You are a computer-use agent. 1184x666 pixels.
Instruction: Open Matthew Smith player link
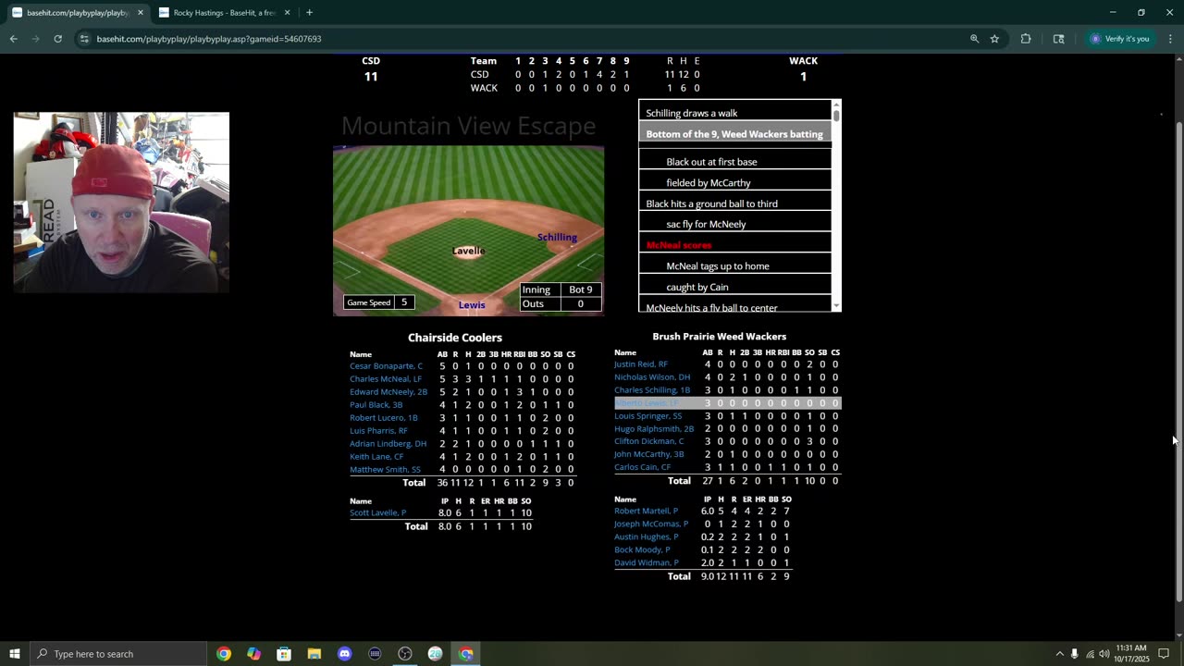click(x=385, y=470)
